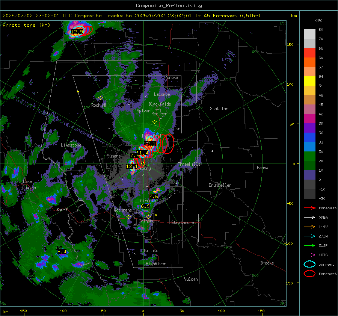Click the large red forecast ellipse east of Innisfail
Screen dimensions: 338x316
coord(168,144)
